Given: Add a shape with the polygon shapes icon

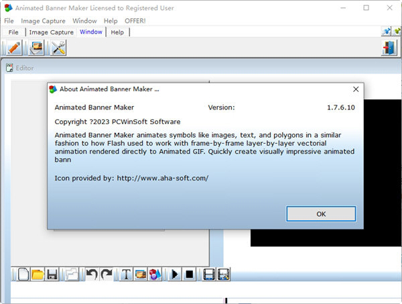Looking at the screenshot, I should [x=155, y=274].
